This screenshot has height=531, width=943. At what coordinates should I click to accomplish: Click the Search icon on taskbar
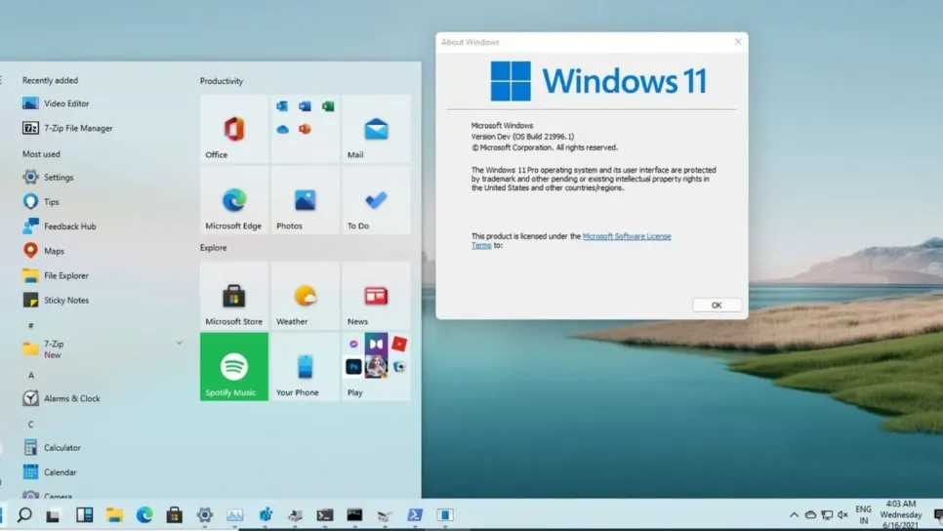(x=24, y=515)
